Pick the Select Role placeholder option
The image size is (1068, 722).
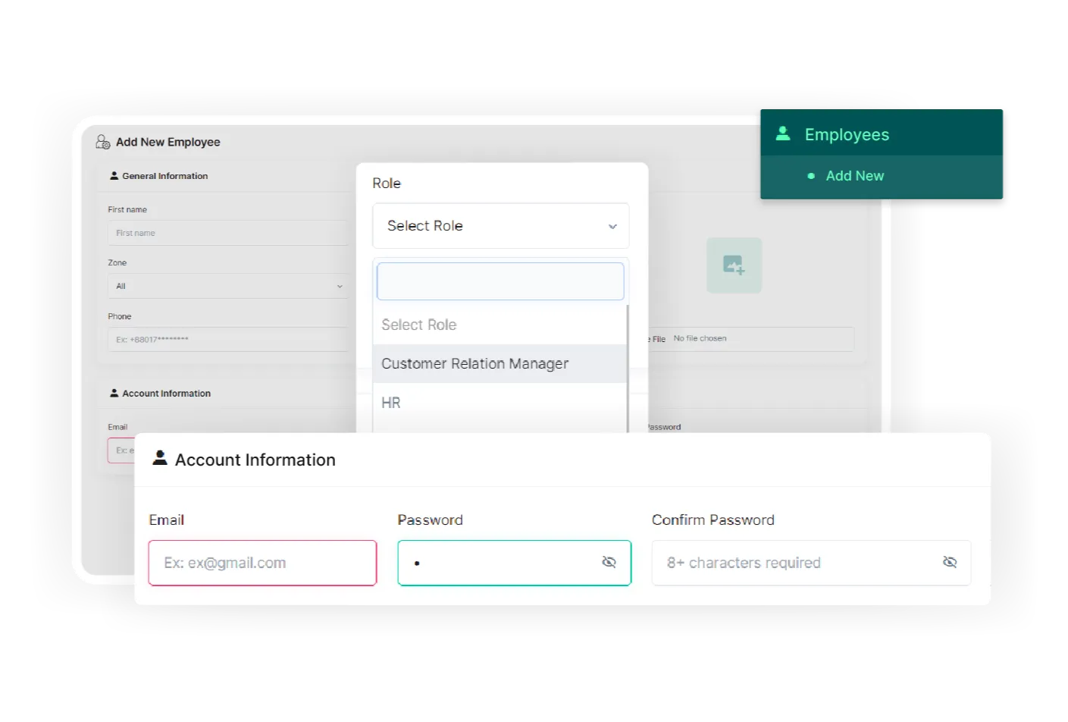[x=419, y=325]
